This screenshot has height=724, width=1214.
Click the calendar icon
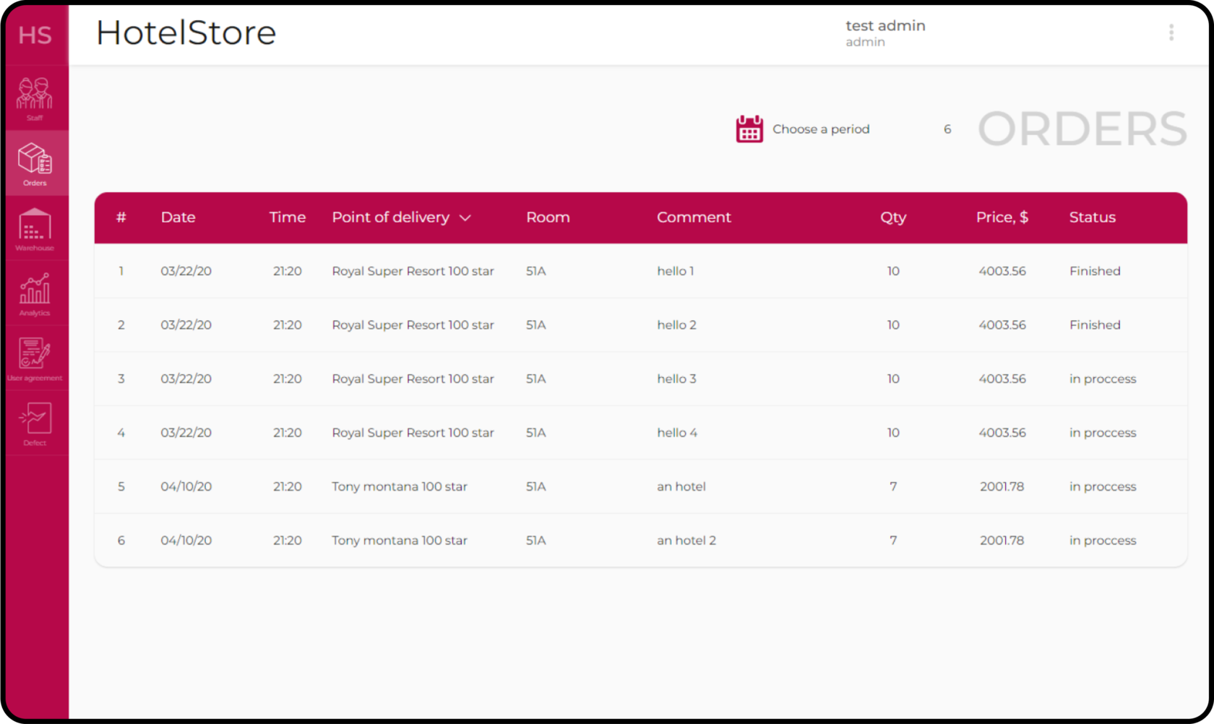tap(749, 129)
